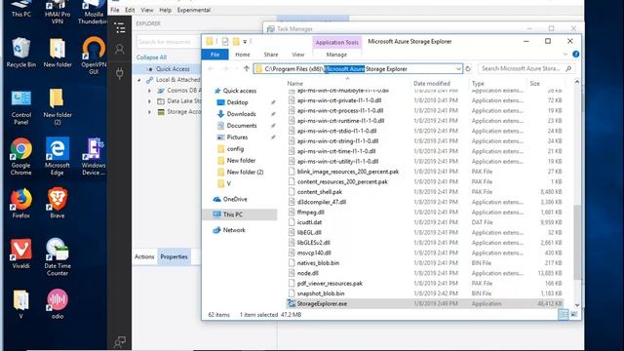624x351 pixels.
Task: Open Control Panel desktop icon
Action: [x=21, y=107]
